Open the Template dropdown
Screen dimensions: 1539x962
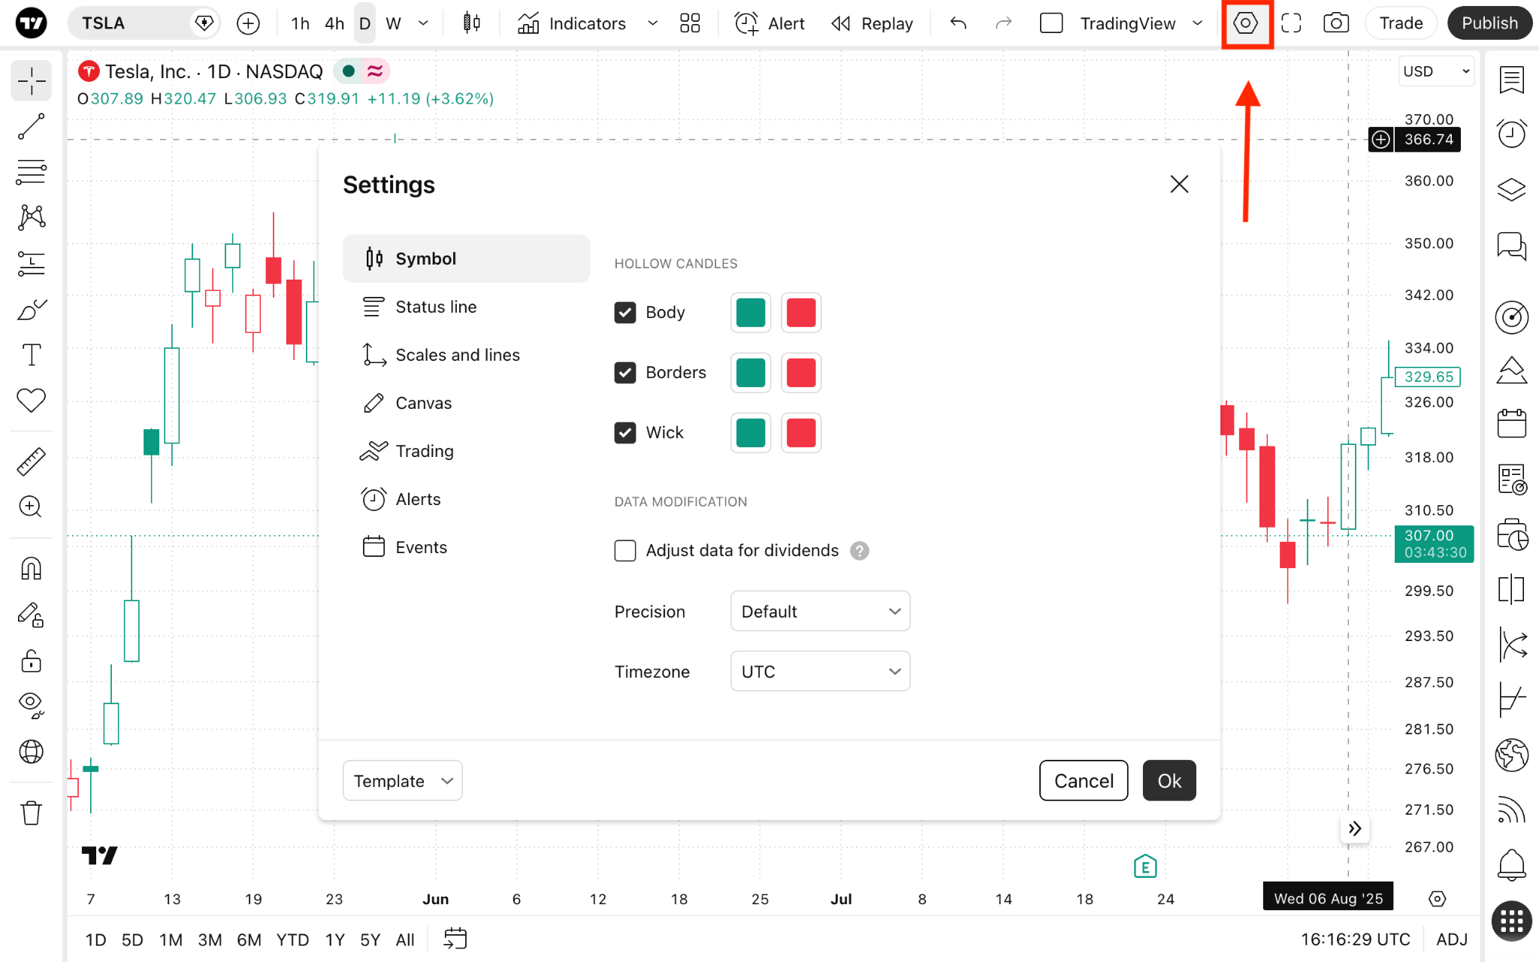click(402, 781)
